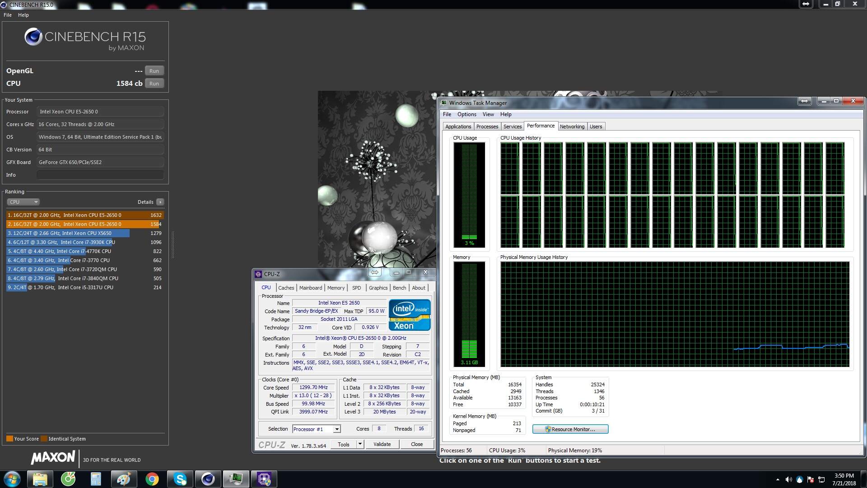The image size is (867, 488).
Task: Open the Mainboard tab in CPU-Z
Action: click(310, 288)
